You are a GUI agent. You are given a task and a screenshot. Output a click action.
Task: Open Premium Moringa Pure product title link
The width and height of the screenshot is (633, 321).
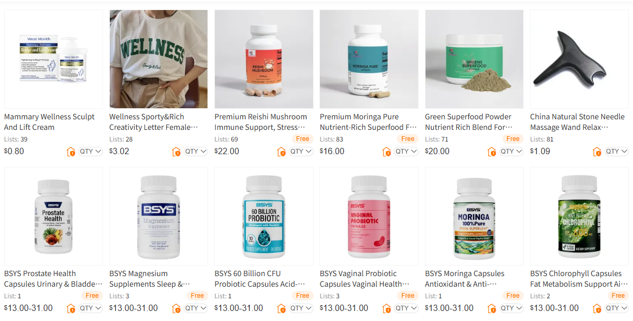(x=368, y=122)
